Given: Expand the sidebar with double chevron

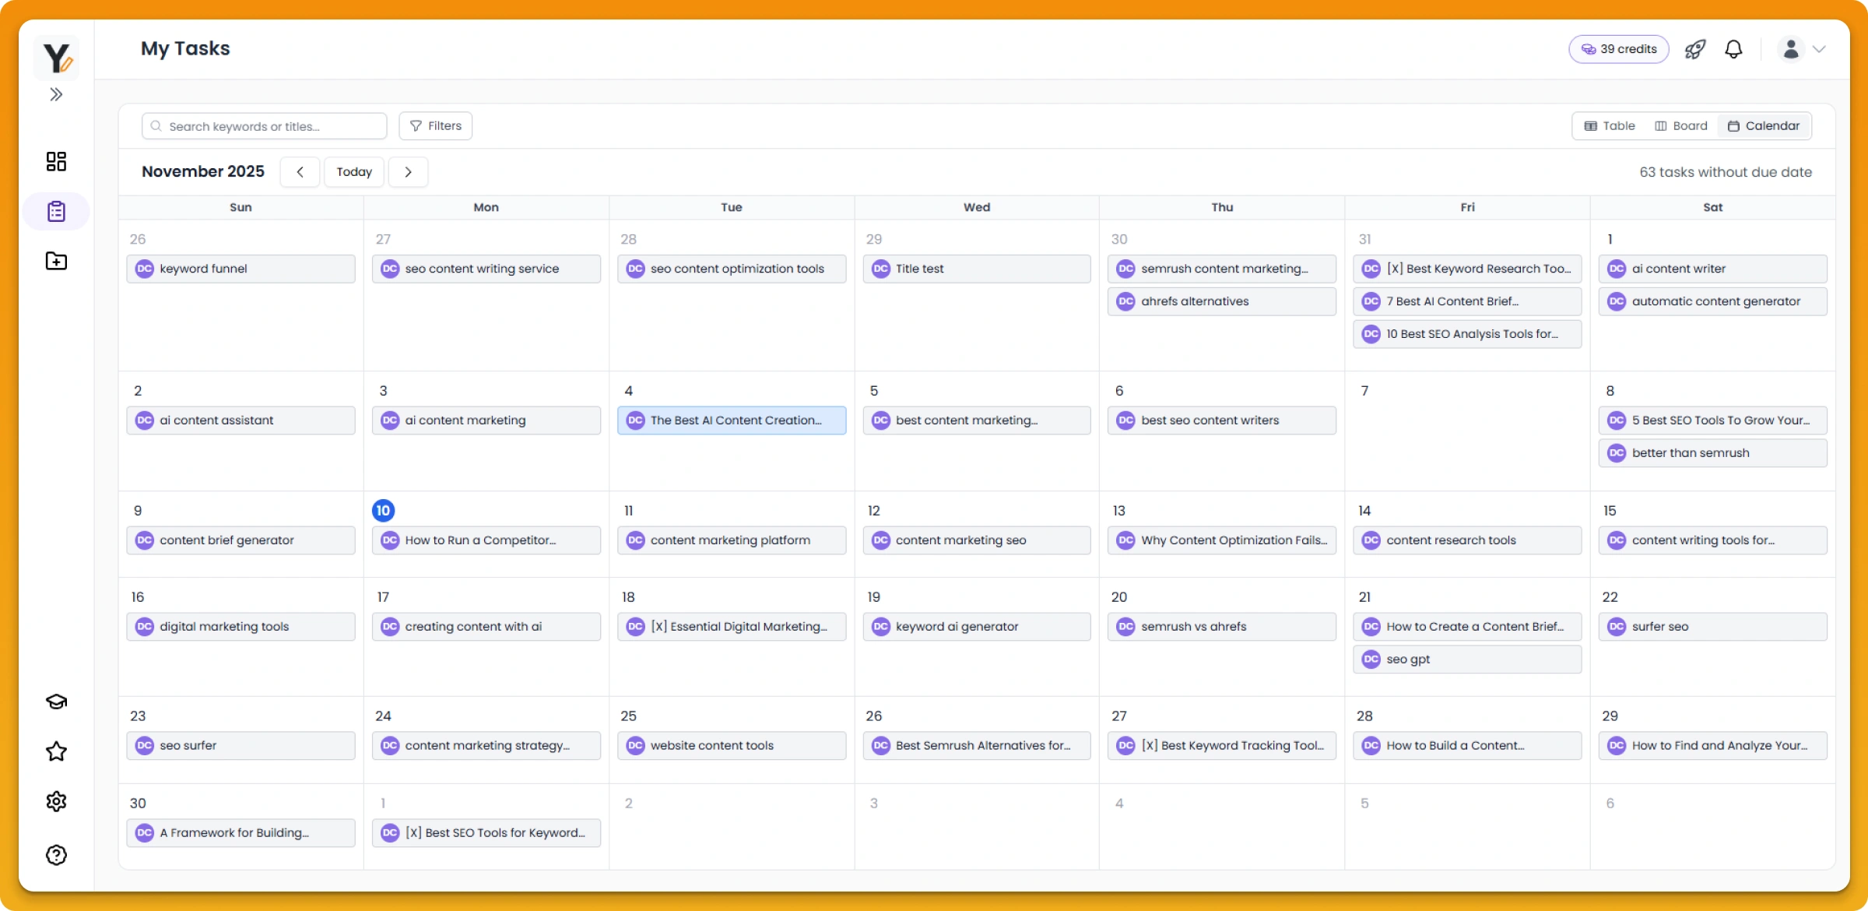Looking at the screenshot, I should [56, 95].
